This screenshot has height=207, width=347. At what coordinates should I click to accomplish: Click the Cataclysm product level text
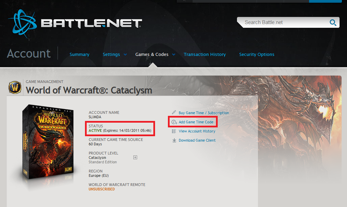click(97, 158)
